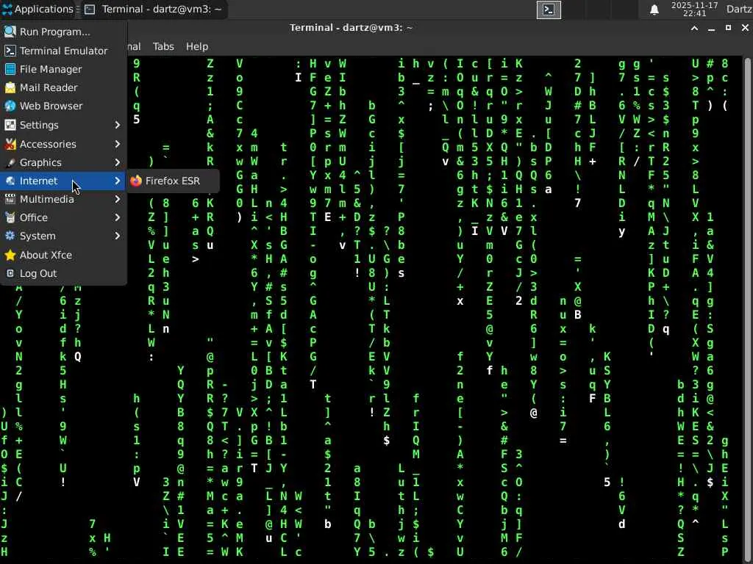Expand the System submenu arrow
This screenshot has width=753, height=564.
[x=118, y=236]
